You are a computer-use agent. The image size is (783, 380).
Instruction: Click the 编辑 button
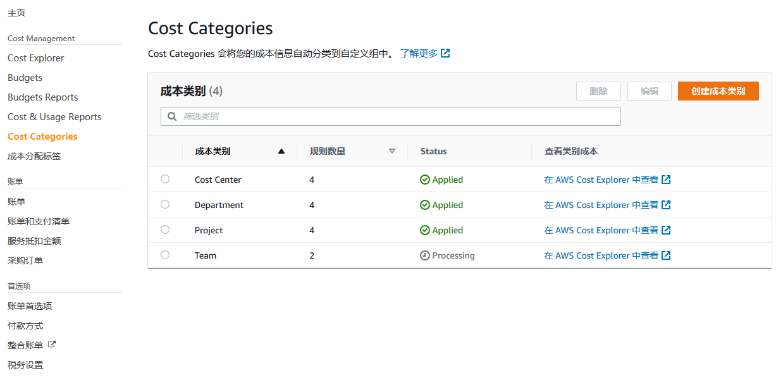[x=650, y=91]
